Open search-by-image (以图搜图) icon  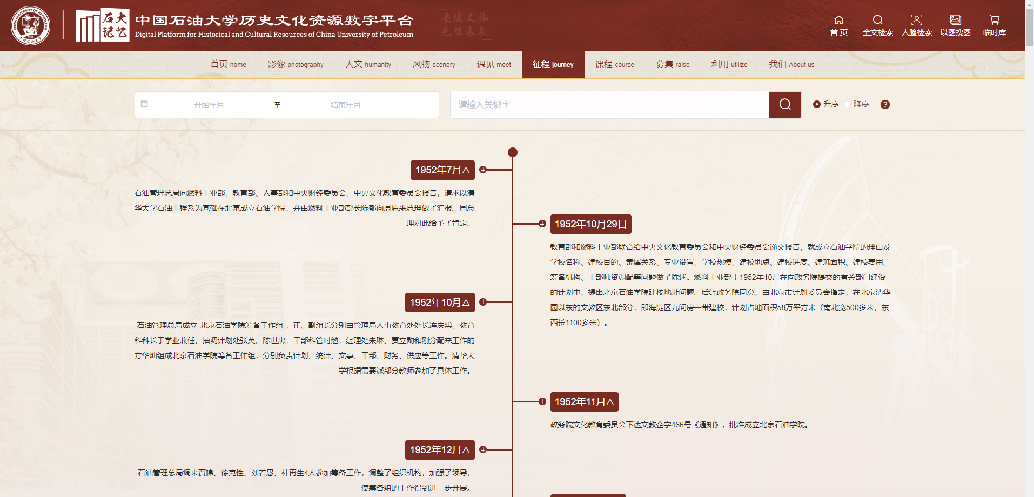point(955,21)
